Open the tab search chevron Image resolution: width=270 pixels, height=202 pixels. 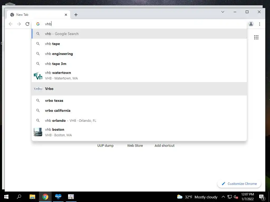pyautogui.click(x=223, y=12)
